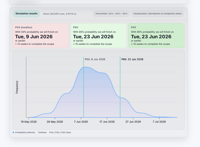
Task: Click the Visualization distribution of completion dates pill
Action: [x=157, y=14]
